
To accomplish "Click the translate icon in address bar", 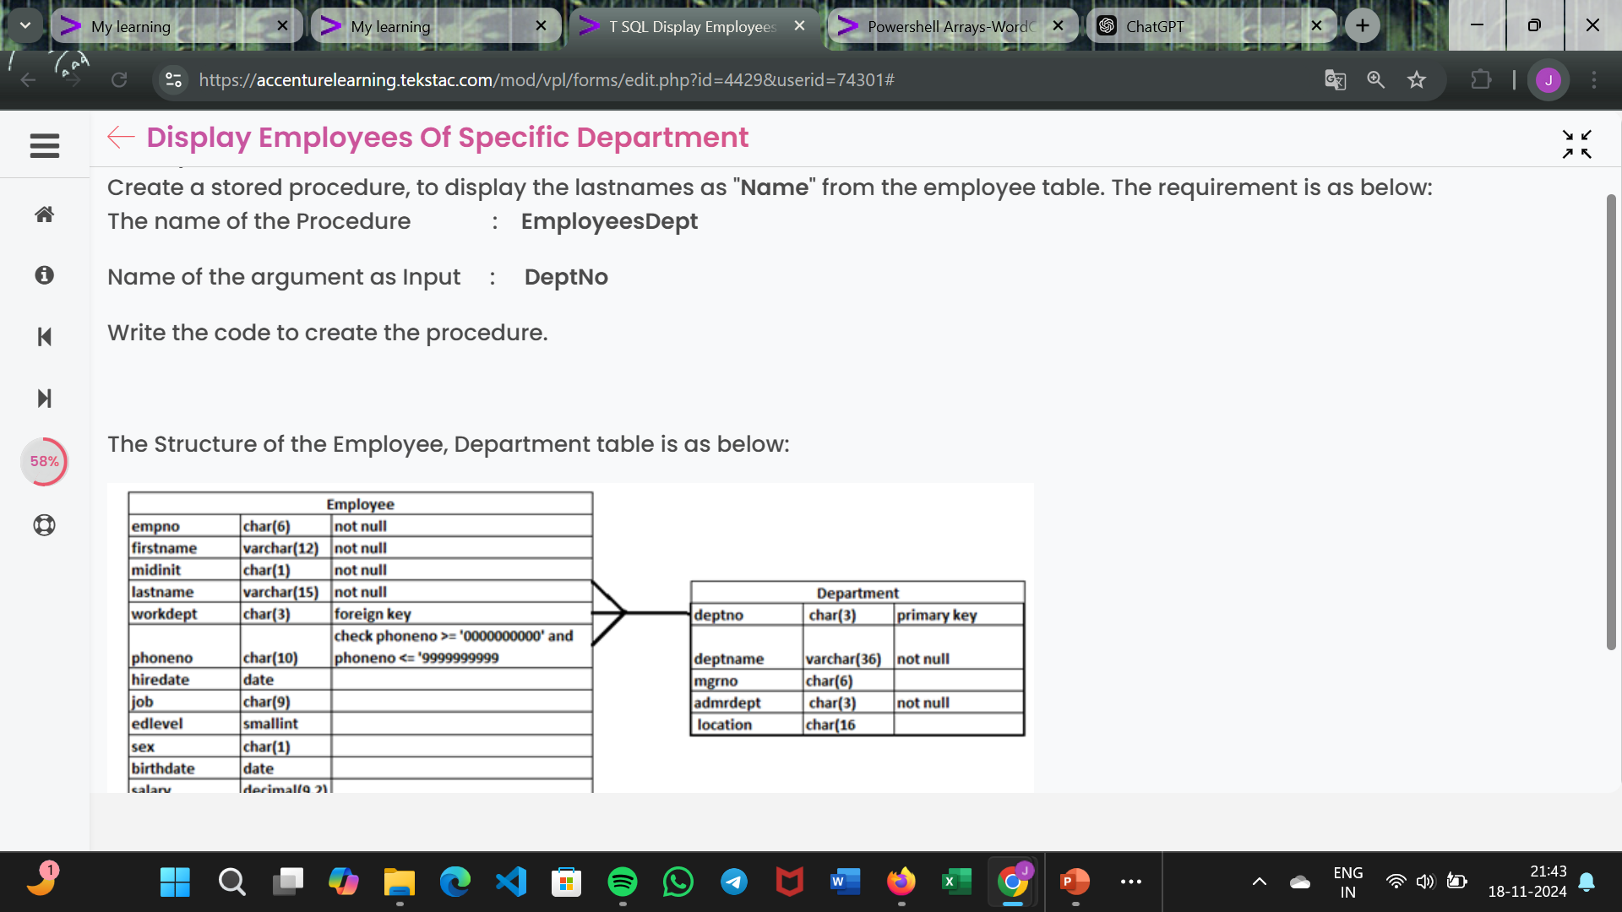I will pyautogui.click(x=1335, y=79).
